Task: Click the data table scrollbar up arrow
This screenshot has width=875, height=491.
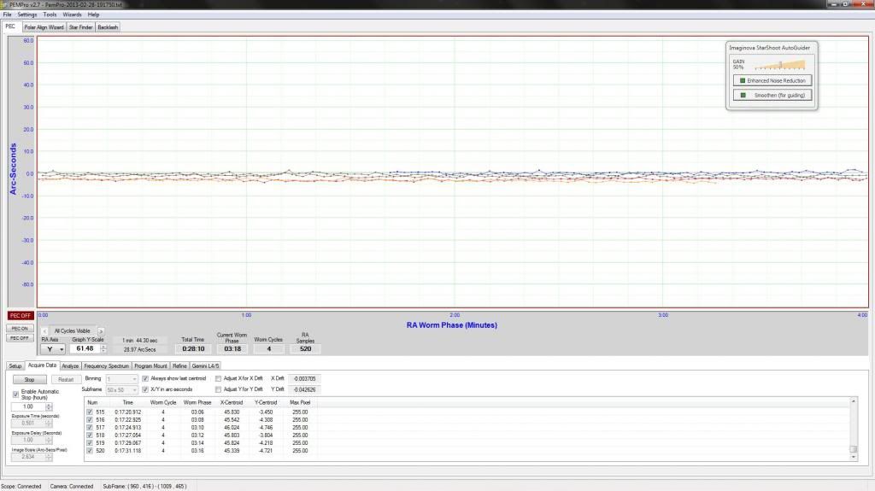Action: [853, 401]
